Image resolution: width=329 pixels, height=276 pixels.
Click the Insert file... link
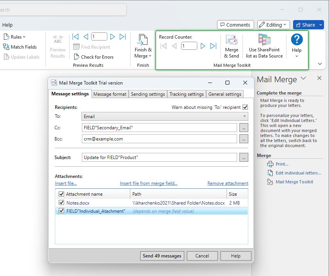coord(66,183)
